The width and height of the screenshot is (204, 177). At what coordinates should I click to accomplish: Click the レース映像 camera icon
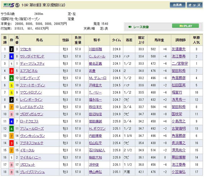pyautogui.click(x=130, y=27)
